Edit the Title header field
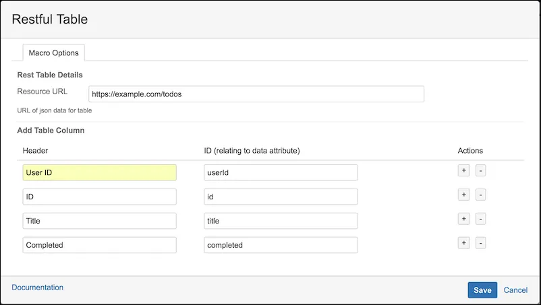The image size is (541, 305). point(99,221)
